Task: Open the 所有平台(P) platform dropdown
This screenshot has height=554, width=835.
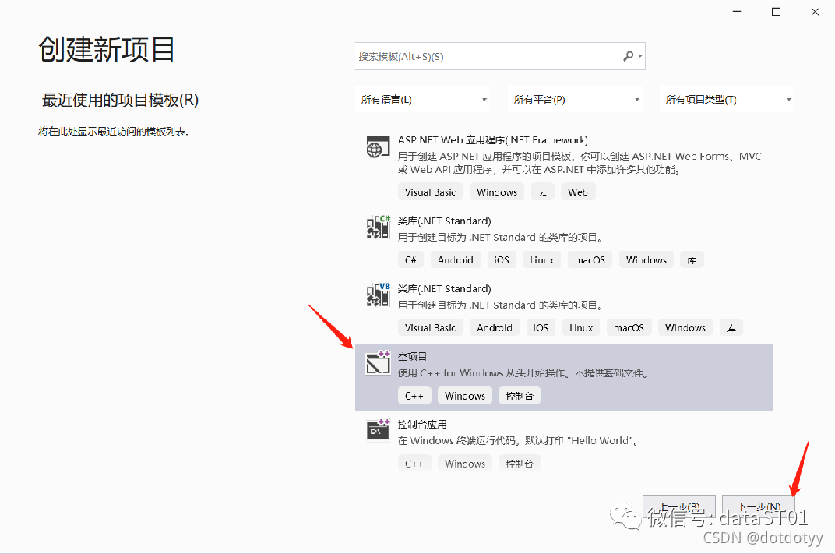Action: (575, 100)
